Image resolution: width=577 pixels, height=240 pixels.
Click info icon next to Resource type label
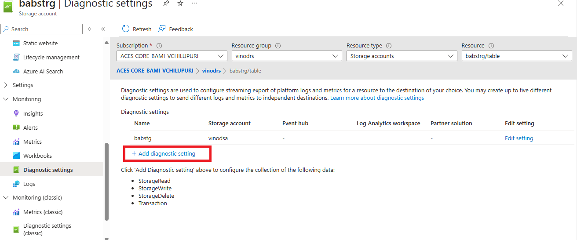click(x=389, y=46)
